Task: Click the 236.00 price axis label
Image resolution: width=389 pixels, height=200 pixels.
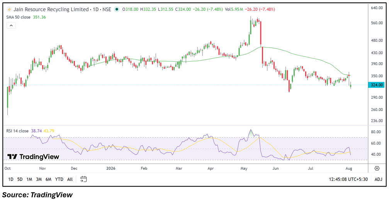Action: [377, 121]
